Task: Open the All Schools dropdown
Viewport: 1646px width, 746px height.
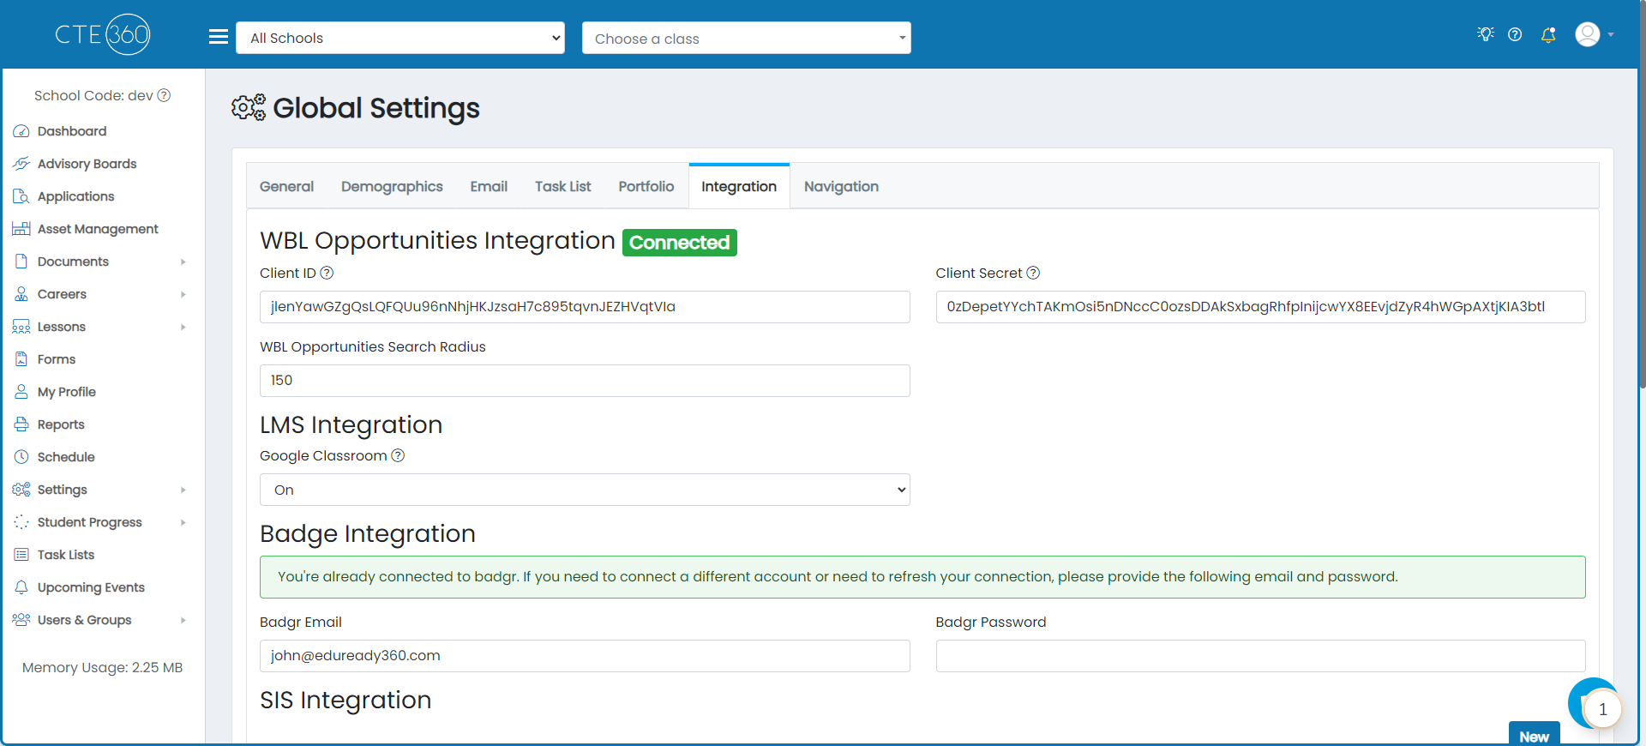Action: coord(400,38)
